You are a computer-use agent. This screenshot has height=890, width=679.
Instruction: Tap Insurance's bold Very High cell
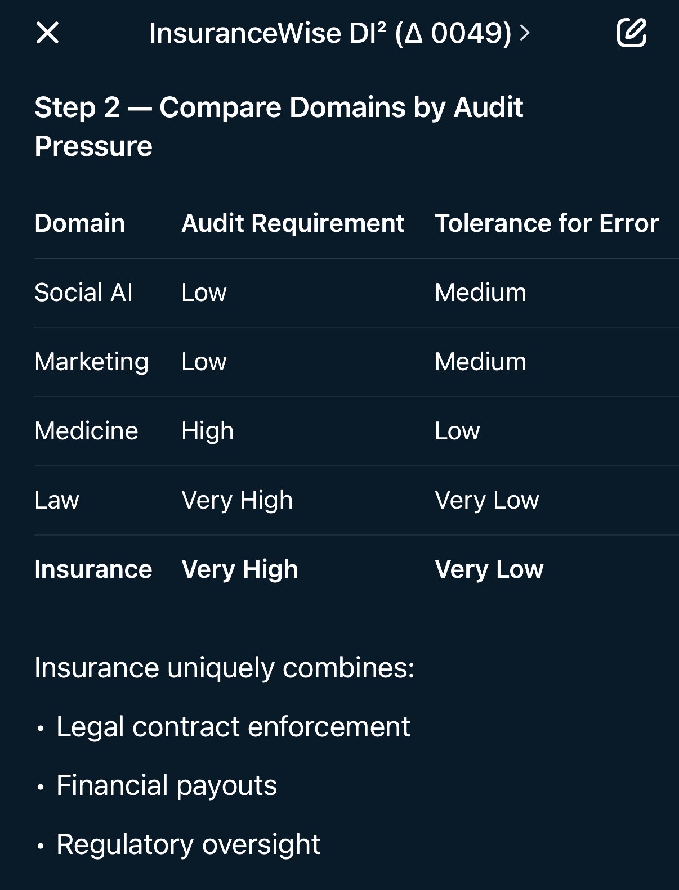tap(239, 569)
